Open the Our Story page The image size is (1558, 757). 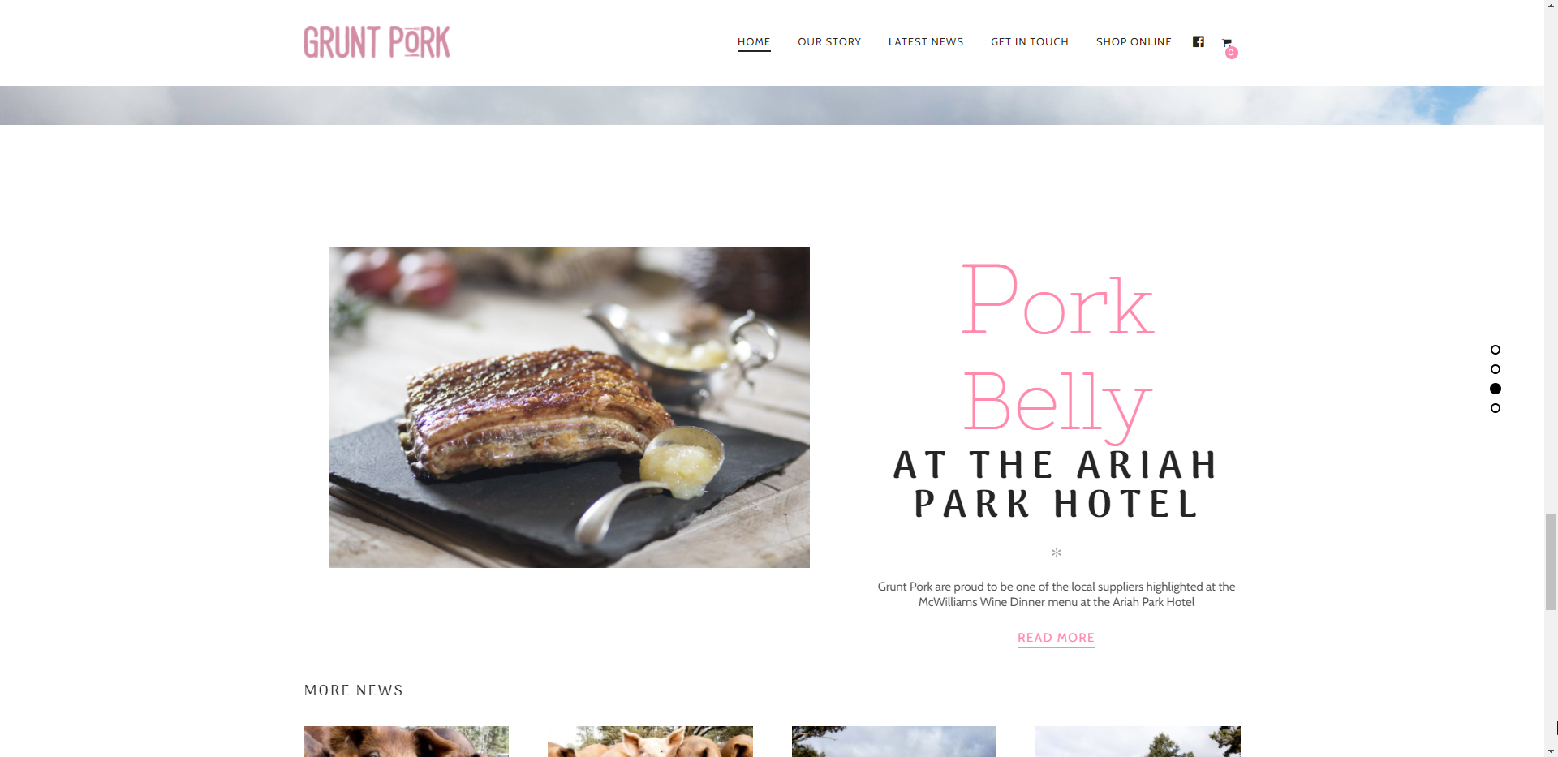tap(829, 42)
